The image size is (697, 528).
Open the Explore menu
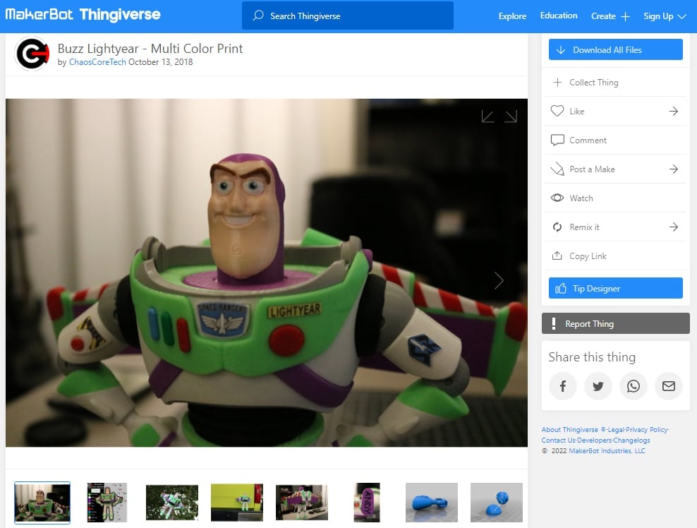512,16
